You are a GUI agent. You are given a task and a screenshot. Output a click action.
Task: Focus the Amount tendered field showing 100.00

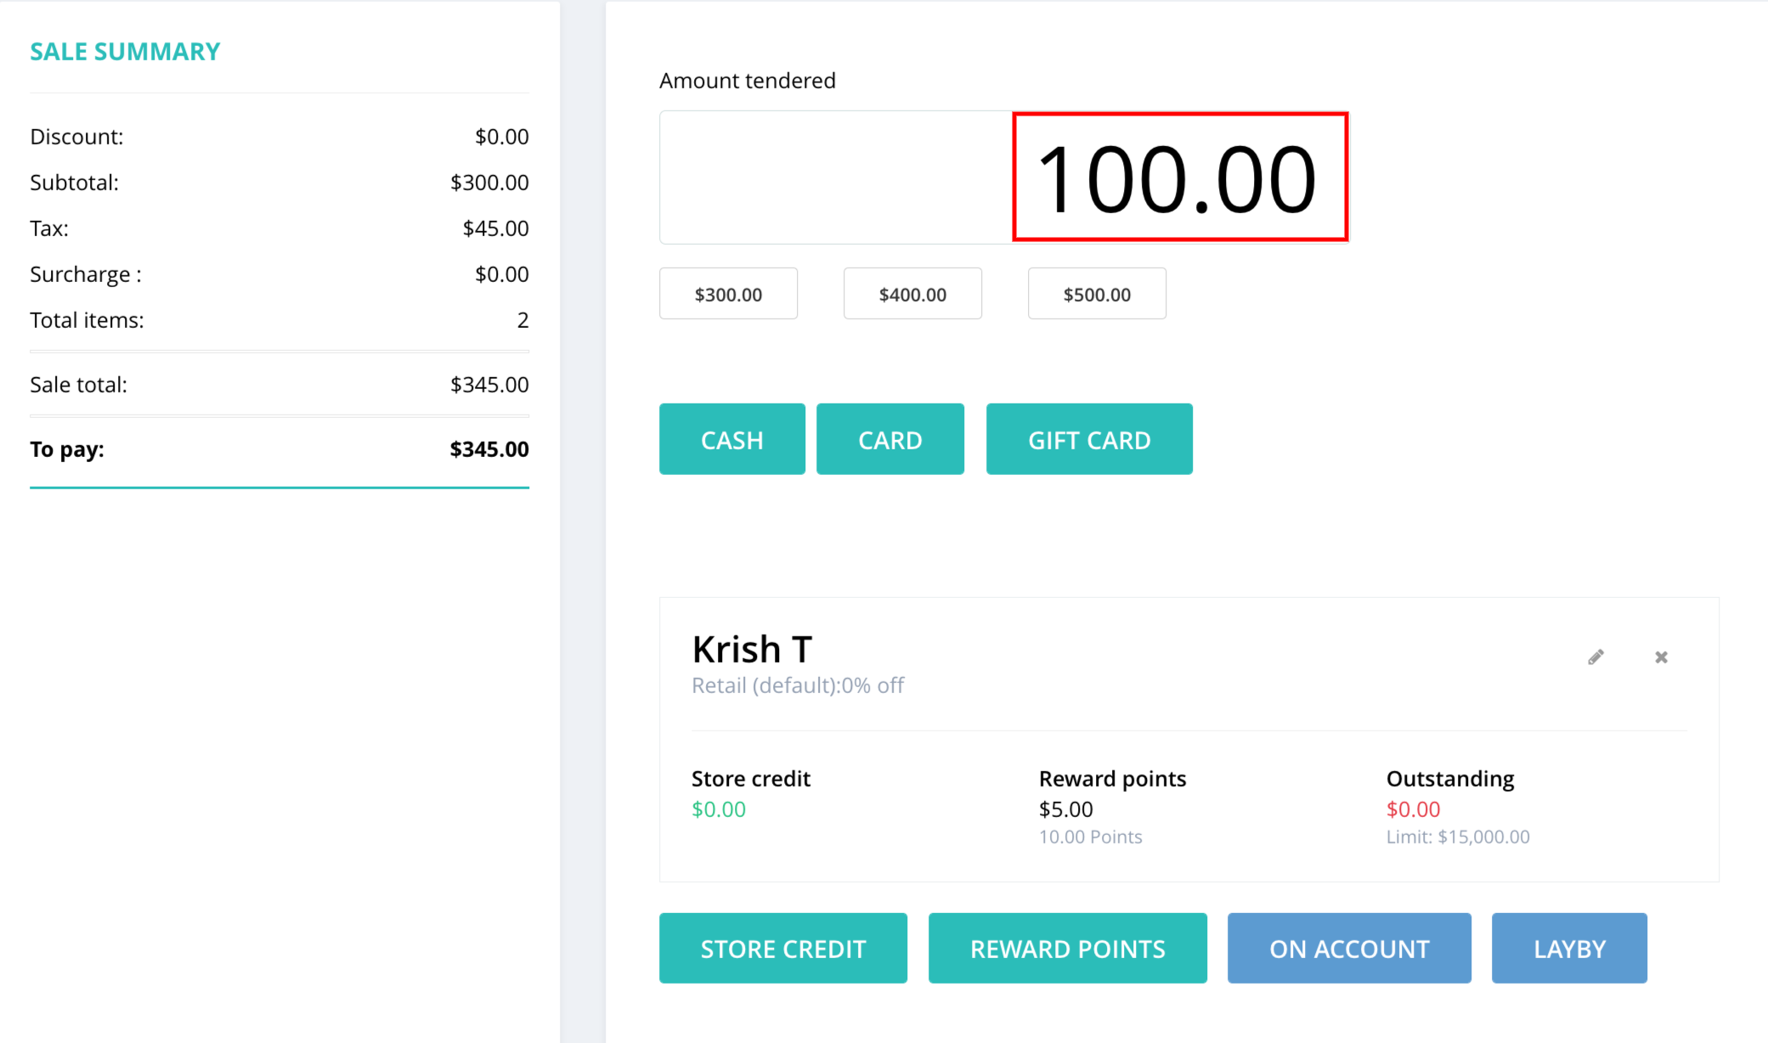pyautogui.click(x=1003, y=178)
